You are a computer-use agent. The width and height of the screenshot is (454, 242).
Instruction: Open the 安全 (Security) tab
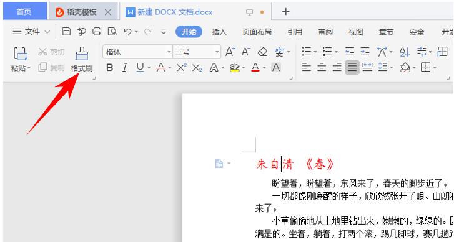pyautogui.click(x=417, y=32)
